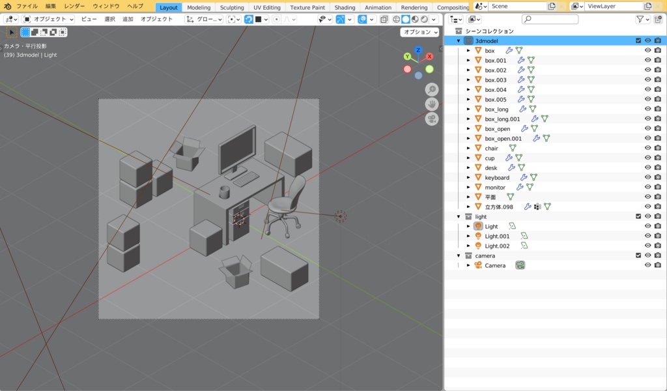Activate proportional editing in the header

[276, 18]
